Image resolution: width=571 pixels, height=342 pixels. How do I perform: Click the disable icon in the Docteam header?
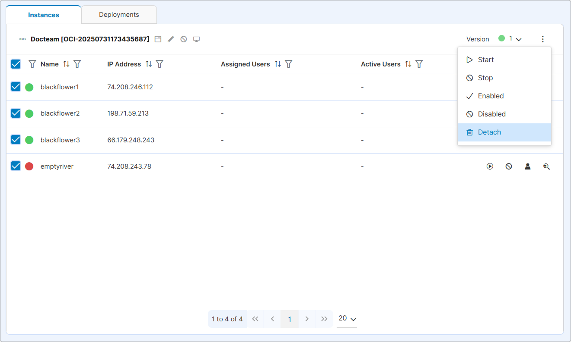point(184,39)
